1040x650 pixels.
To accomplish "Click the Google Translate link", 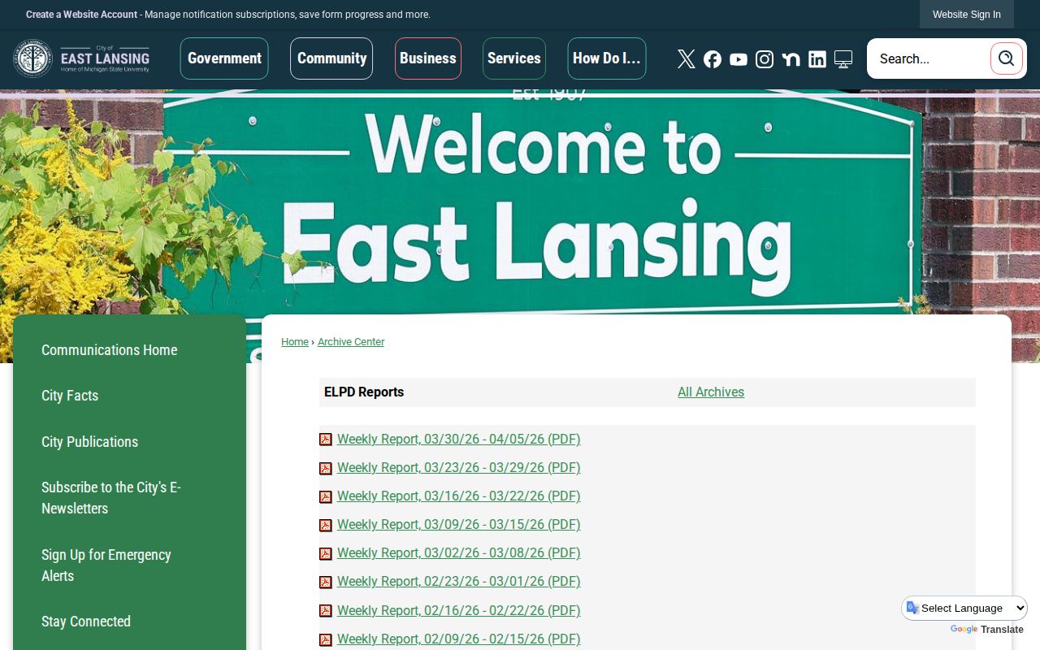I will [x=986, y=630].
